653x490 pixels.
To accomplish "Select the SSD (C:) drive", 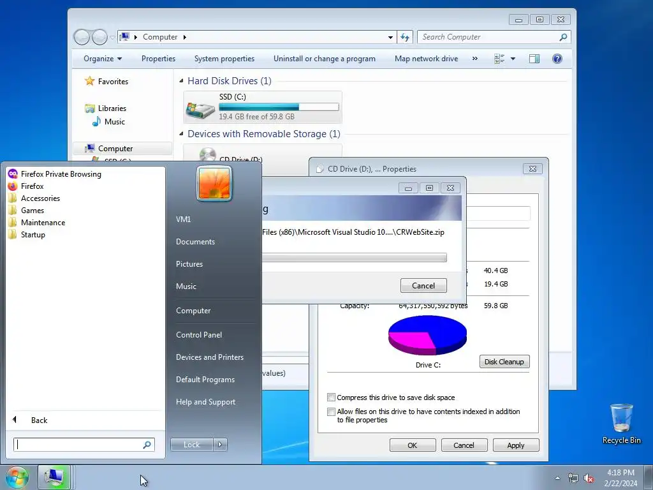I will coord(263,107).
